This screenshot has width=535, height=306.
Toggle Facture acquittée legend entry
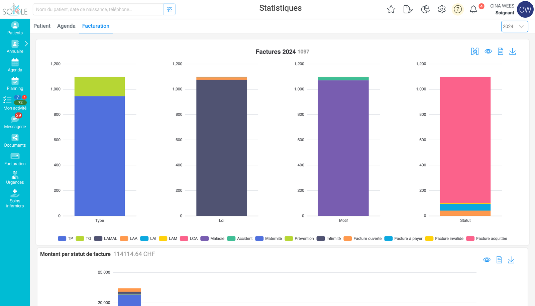click(487, 239)
